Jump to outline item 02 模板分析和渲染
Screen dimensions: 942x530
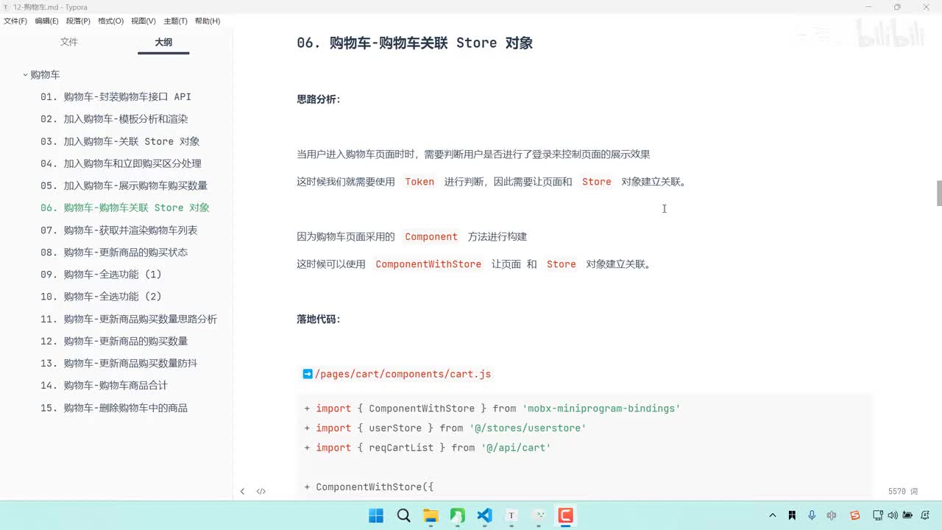(x=114, y=119)
